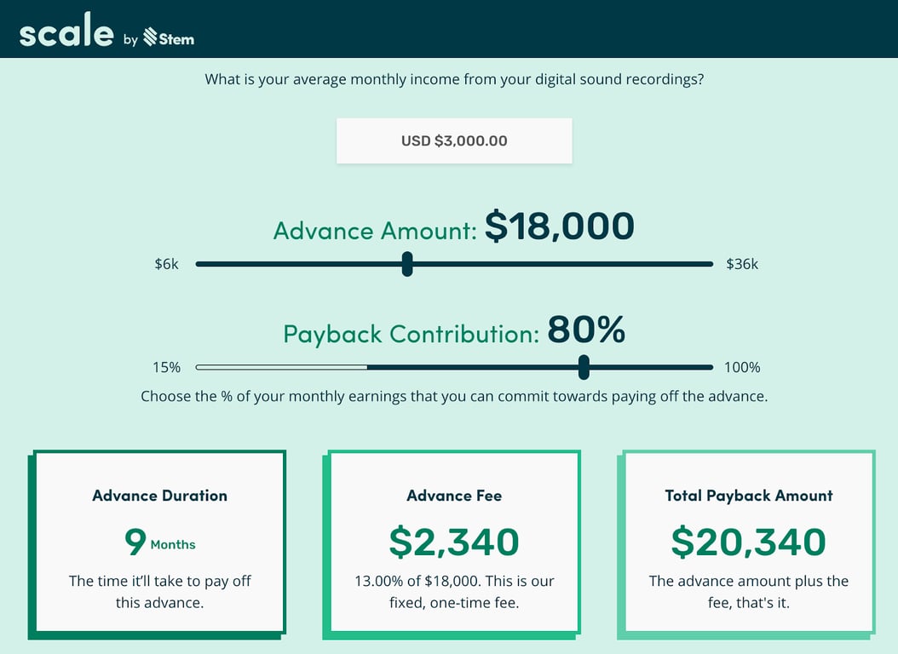Click the Payback Contribution slider handle
The image size is (898, 654).
tap(584, 367)
